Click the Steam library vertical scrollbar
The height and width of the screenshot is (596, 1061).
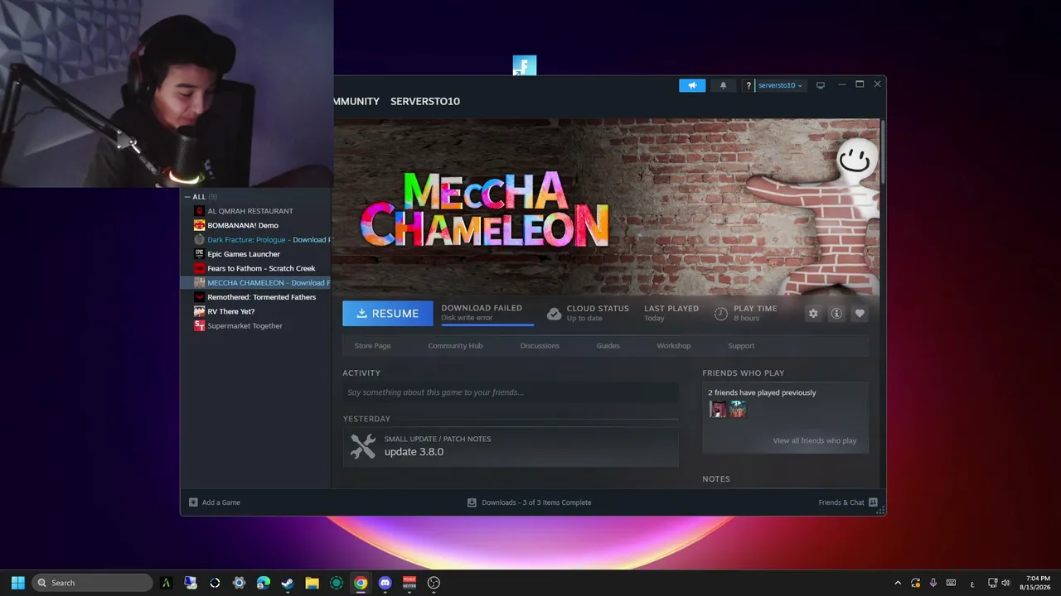click(x=883, y=152)
